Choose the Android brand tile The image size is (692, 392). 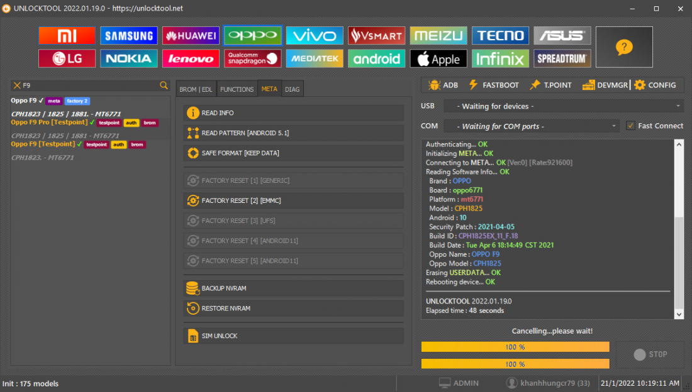point(376,58)
